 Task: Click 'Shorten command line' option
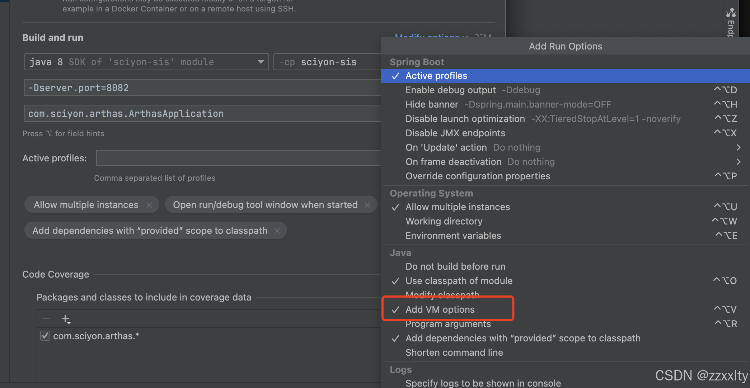pyautogui.click(x=454, y=352)
